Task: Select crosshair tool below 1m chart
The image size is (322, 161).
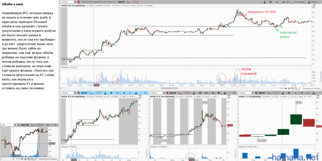Action: (x=289, y=89)
